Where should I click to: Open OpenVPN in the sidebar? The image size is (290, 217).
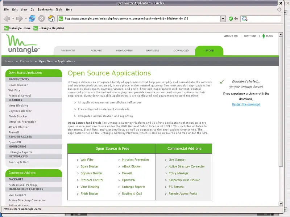(x=14, y=142)
